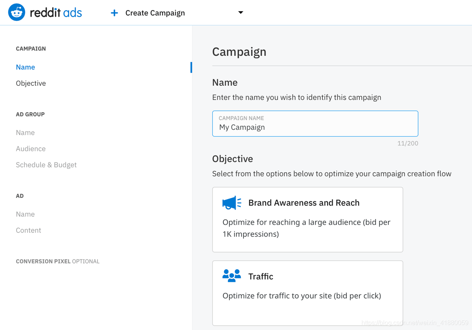Click 'Optimize for traffic to your site' text
Screen dimensions: 472x330
coord(302,295)
